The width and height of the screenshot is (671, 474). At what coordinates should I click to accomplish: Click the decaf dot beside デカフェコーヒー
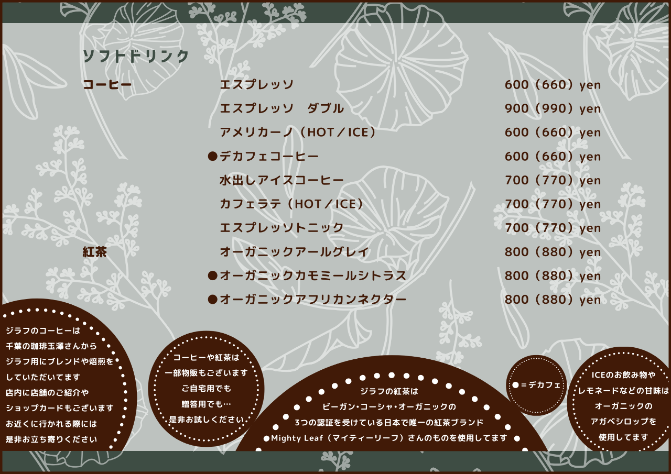(x=212, y=157)
